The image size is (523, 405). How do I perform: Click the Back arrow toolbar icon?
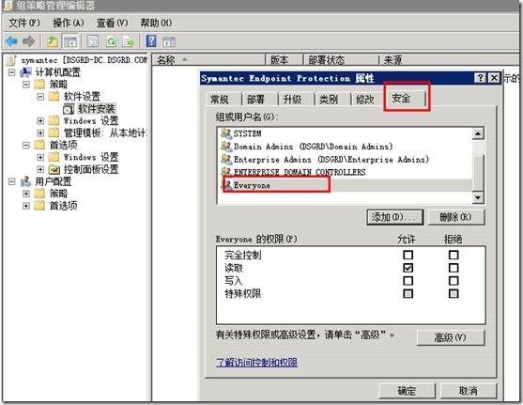(11, 41)
